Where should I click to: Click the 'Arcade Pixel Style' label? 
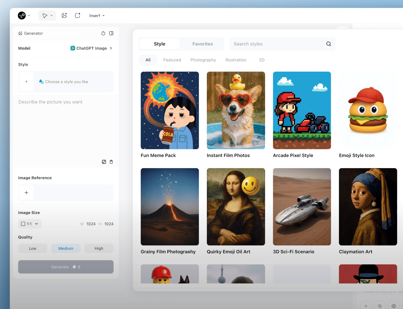pyautogui.click(x=293, y=155)
